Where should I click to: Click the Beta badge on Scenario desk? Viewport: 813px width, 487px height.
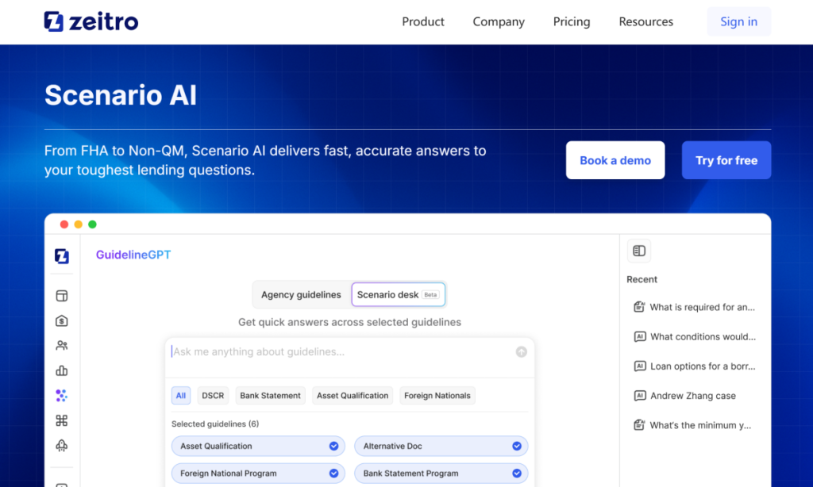coord(430,295)
